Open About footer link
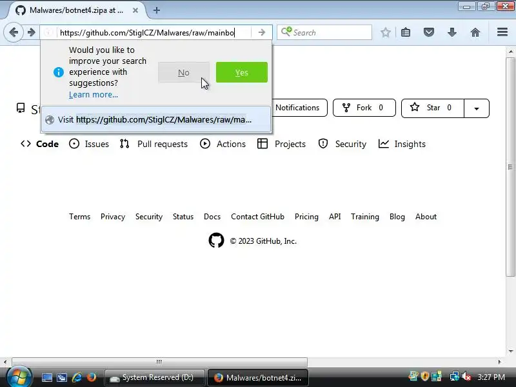 pos(426,217)
